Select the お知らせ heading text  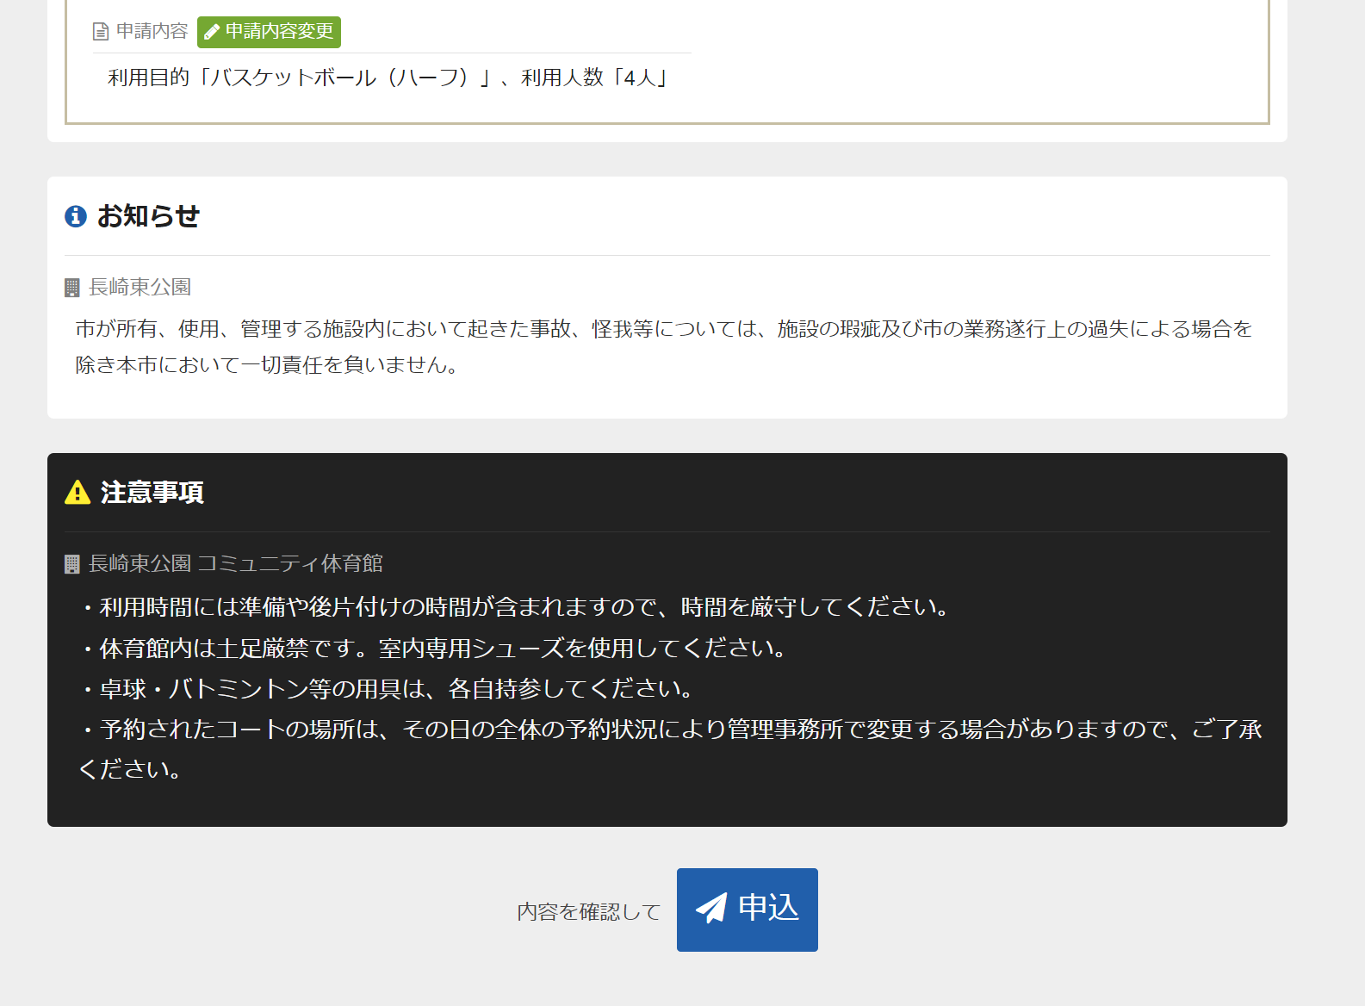[148, 216]
